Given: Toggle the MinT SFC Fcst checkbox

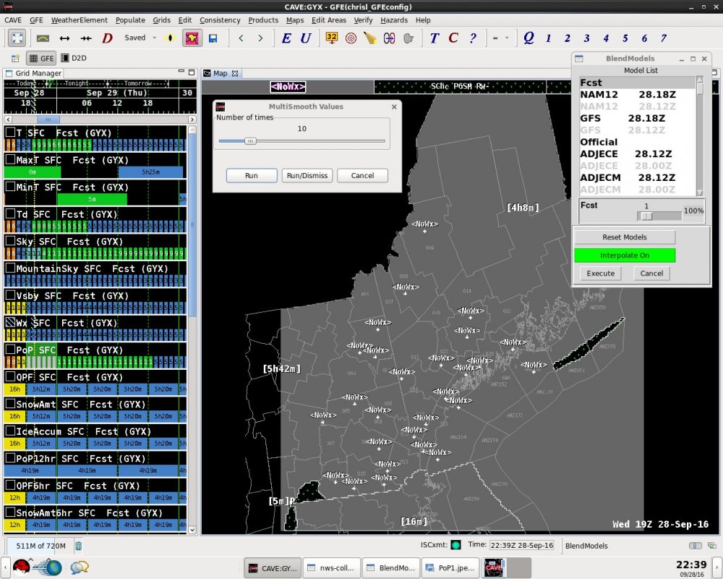Looking at the screenshot, I should (x=10, y=187).
